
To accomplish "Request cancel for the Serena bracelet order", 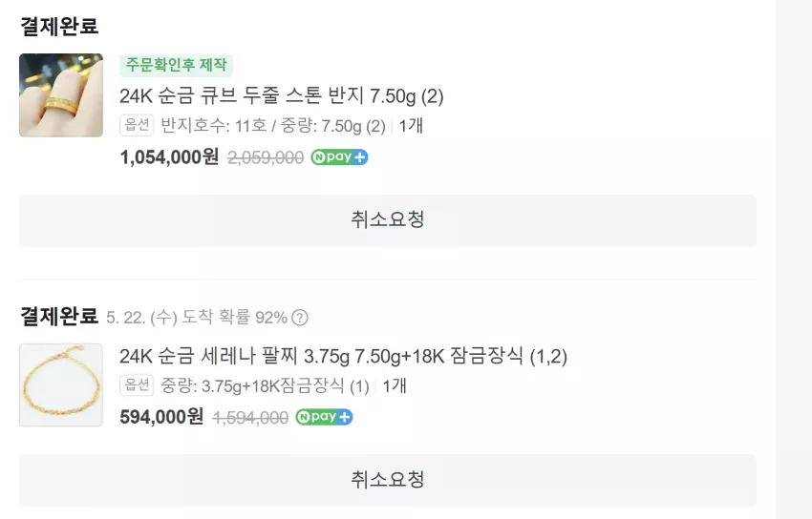I will coord(388,480).
